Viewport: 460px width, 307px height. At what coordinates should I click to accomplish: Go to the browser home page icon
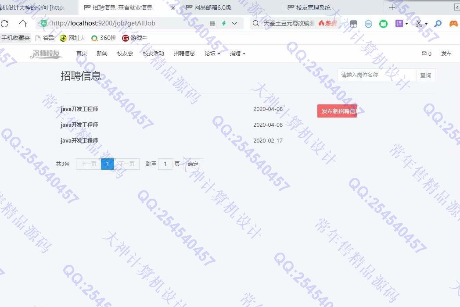click(x=22, y=23)
